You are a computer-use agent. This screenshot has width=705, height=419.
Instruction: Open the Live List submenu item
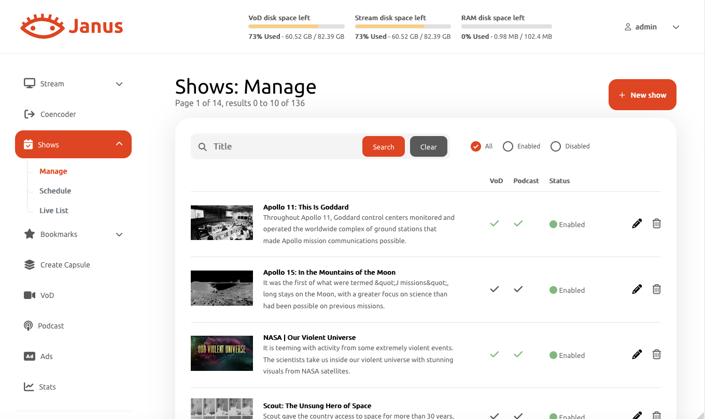click(54, 211)
